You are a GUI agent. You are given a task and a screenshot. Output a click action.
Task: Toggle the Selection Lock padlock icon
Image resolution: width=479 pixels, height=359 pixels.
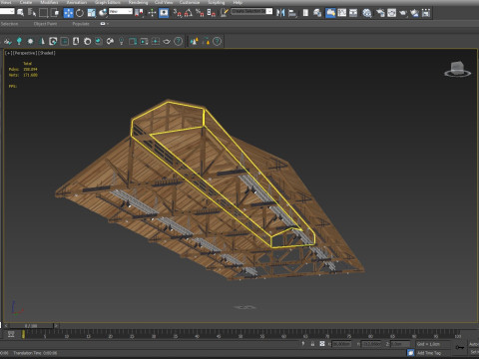(312, 344)
